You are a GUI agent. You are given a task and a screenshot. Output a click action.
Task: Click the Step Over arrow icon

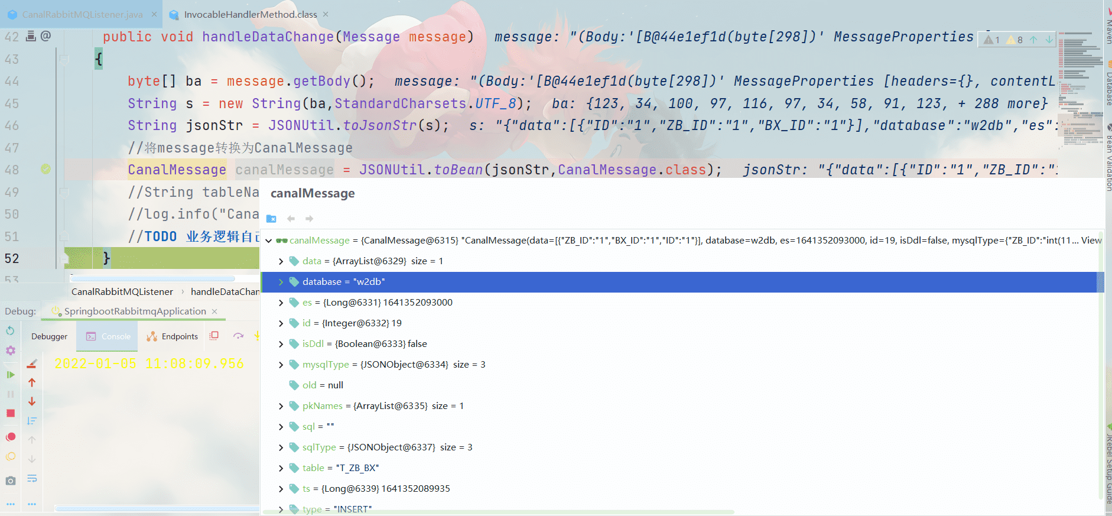[x=238, y=336]
